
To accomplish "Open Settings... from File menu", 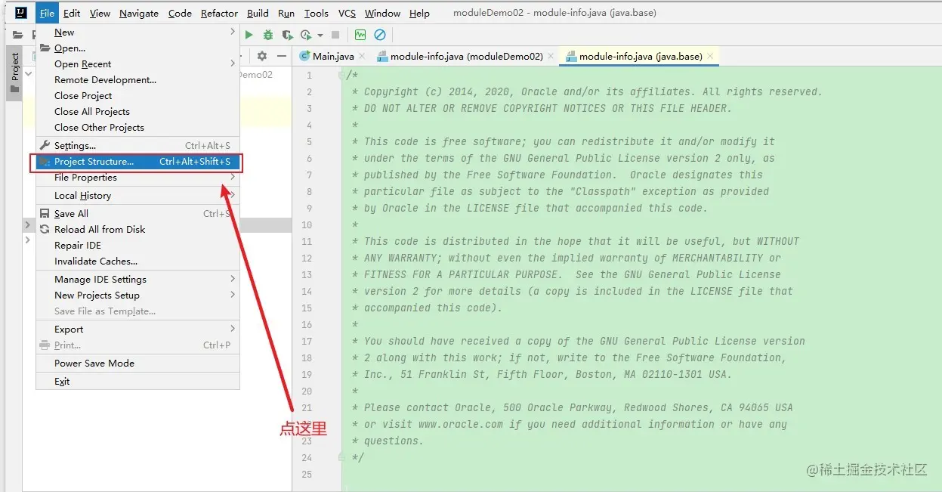I will (x=138, y=146).
